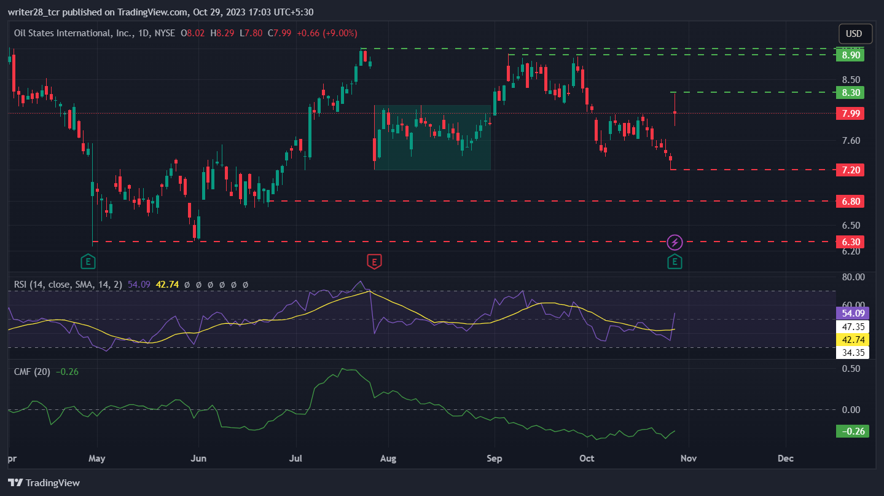
Task: Click the 1D, NYSE interval text in legend
Action: [x=155, y=33]
